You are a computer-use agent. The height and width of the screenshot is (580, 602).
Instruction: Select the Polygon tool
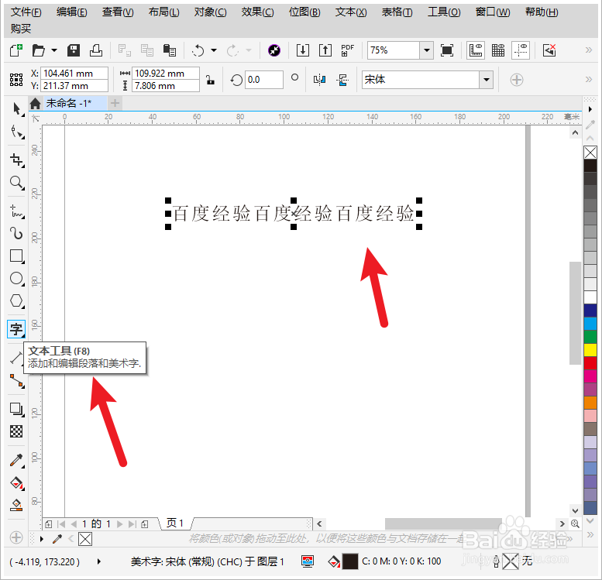point(16,301)
